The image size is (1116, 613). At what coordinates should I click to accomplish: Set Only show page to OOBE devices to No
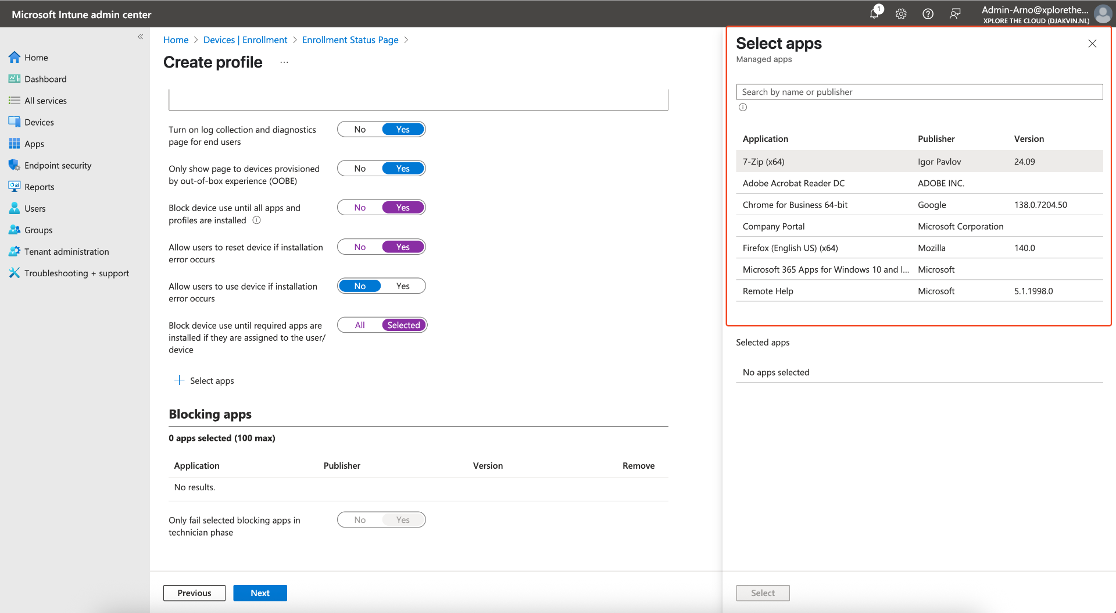click(x=360, y=168)
